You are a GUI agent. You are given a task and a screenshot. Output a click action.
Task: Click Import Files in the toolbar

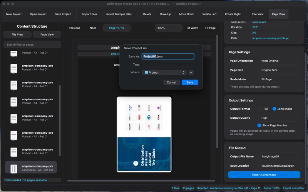point(90,14)
